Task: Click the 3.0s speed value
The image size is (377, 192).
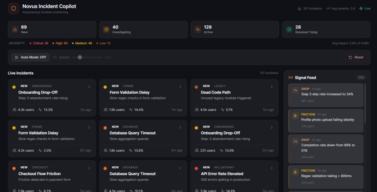Action: pos(108,57)
